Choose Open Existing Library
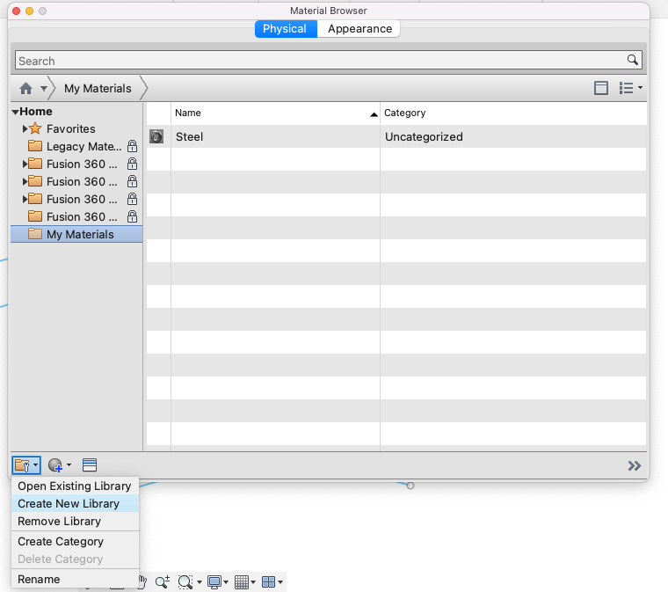668x592 pixels. pos(75,486)
